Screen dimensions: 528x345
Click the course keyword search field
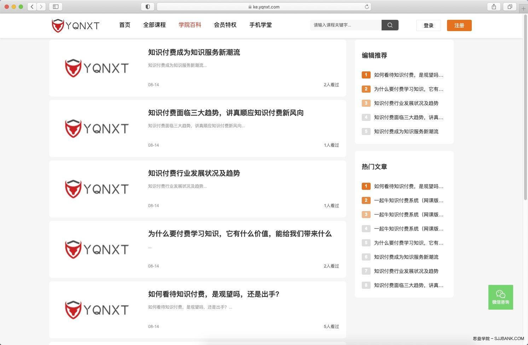346,25
